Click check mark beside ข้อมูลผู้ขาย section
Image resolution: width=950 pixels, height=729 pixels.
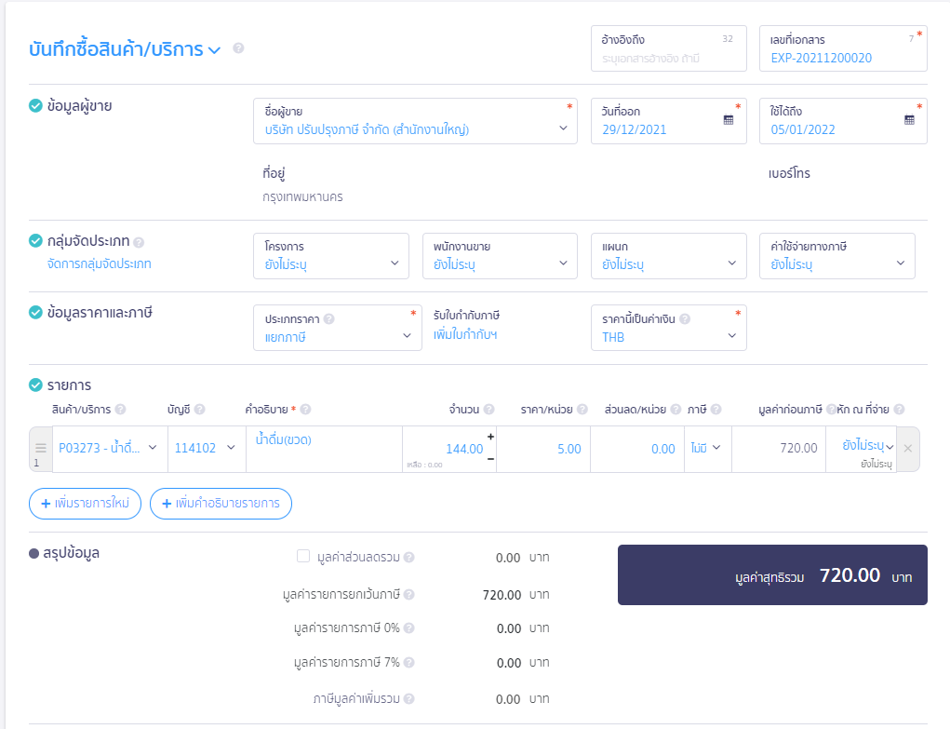[35, 105]
